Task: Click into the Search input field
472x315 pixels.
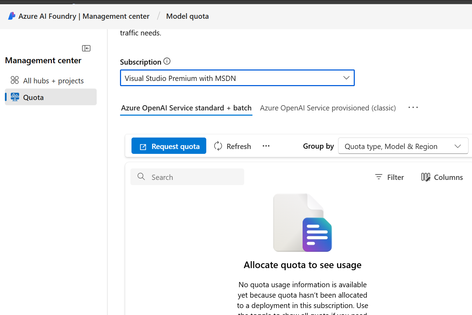Action: (195, 177)
